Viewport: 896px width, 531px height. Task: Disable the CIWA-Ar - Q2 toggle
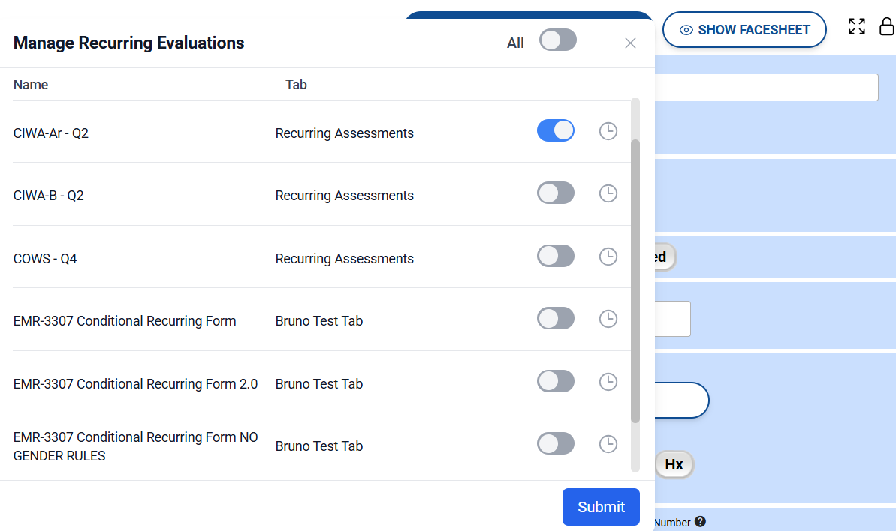click(556, 131)
